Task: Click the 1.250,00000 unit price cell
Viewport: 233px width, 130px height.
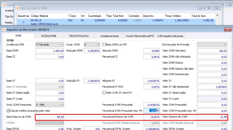Action: coord(182,20)
